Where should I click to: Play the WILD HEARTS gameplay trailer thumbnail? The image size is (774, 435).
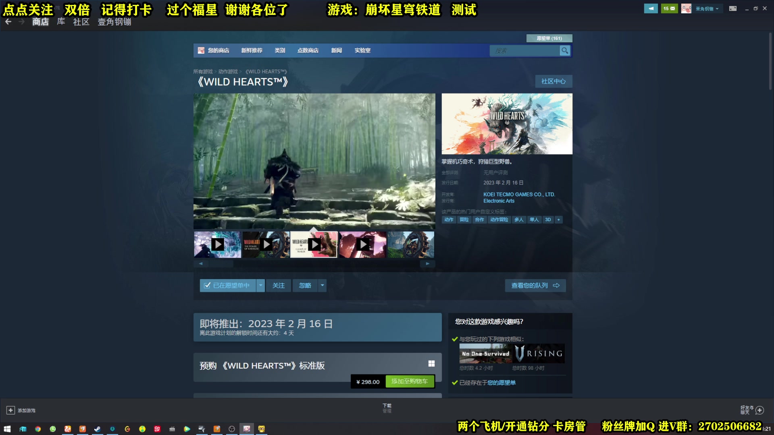[x=314, y=244]
